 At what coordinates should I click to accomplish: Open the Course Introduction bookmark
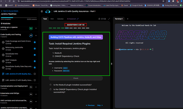(94, 5)
